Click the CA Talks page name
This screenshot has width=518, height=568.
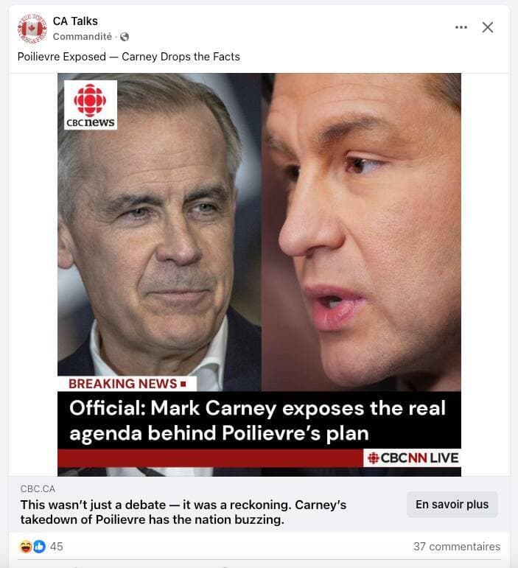[75, 21]
